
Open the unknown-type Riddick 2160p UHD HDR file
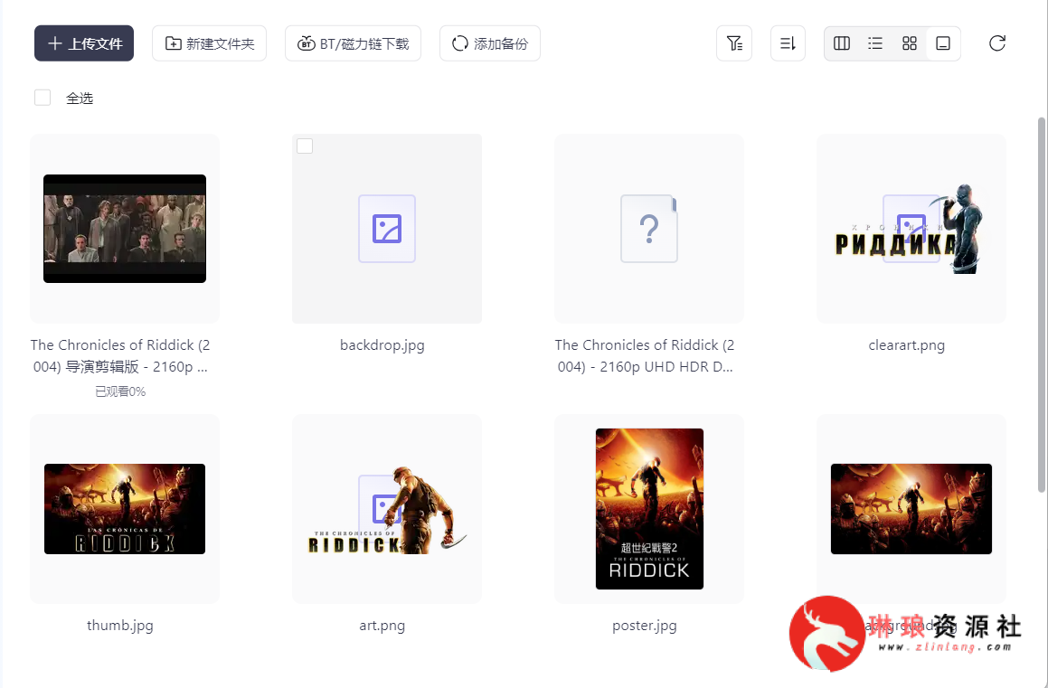tap(649, 229)
